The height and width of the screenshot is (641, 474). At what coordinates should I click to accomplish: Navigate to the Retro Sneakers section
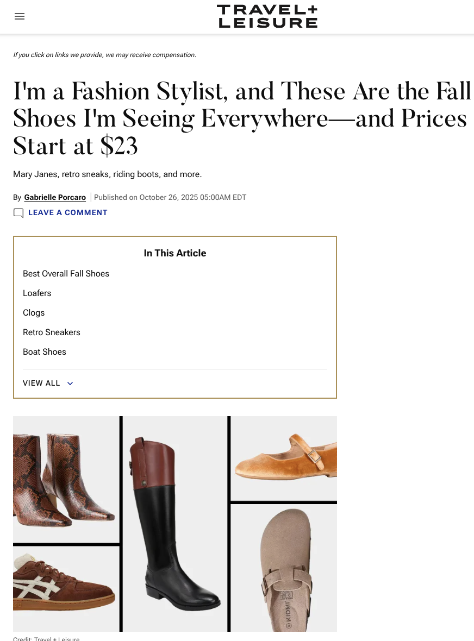52,332
